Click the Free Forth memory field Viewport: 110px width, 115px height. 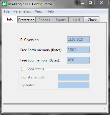78,50
